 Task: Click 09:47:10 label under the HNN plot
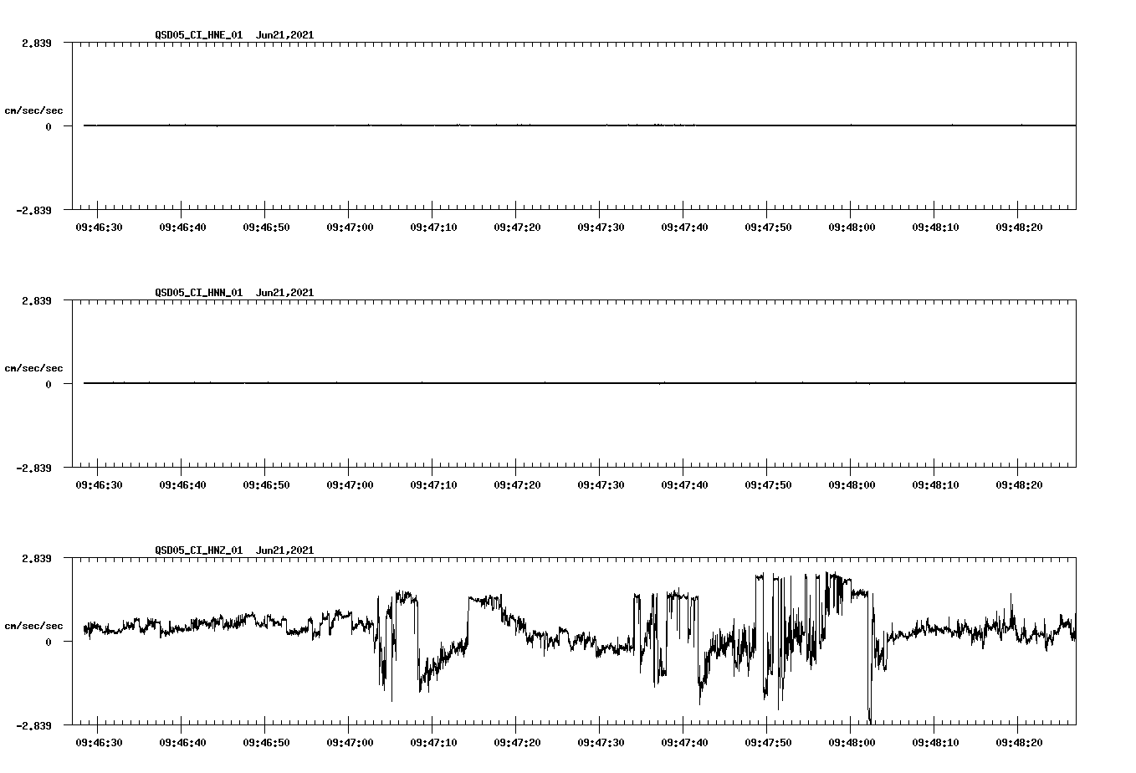433,485
